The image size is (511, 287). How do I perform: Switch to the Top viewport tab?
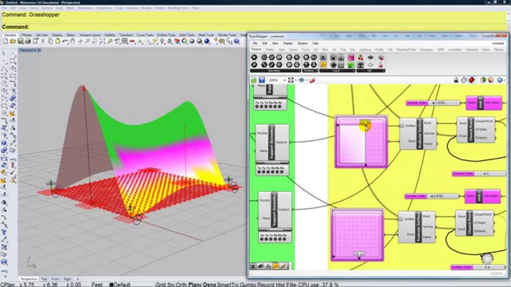coord(44,279)
